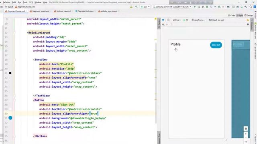Click the fragment_home.xml breadcrumb
Screen dimensions: 257x144
point(25,7)
